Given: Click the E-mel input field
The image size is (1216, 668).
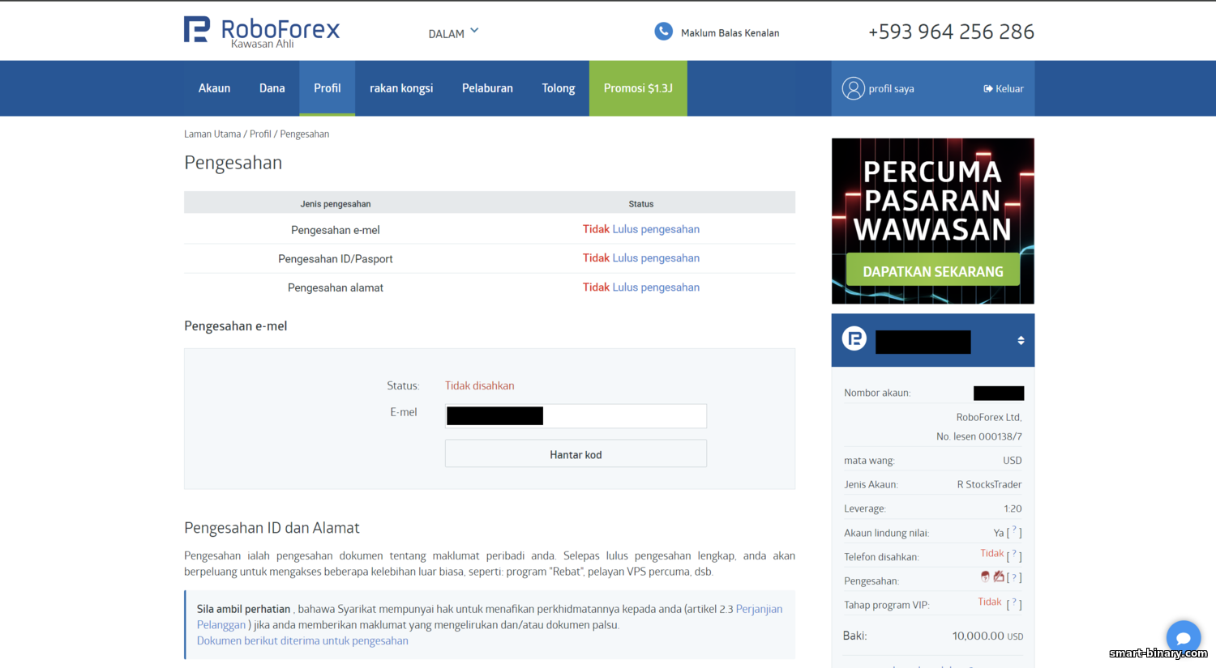Looking at the screenshot, I should (x=576, y=415).
